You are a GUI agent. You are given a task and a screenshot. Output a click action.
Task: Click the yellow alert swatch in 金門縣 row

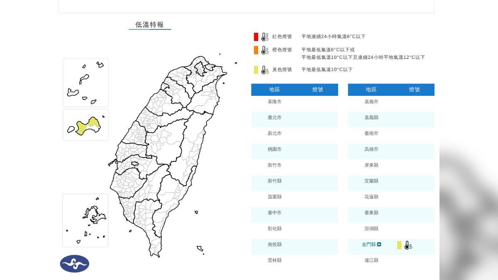pyautogui.click(x=399, y=245)
